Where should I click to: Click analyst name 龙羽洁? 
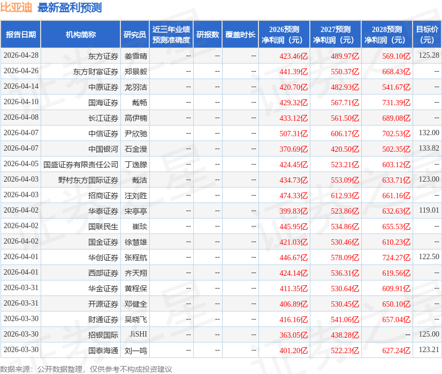136,87
